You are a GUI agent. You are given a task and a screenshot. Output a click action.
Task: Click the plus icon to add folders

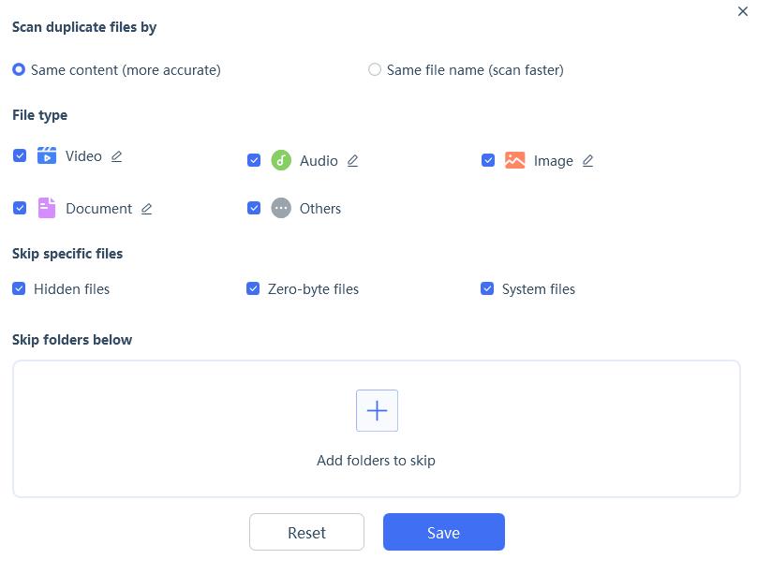376,410
